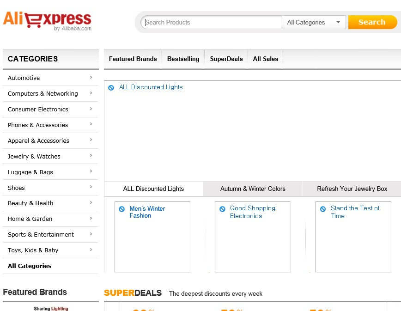The width and height of the screenshot is (401, 311).
Task: Expand the Toys, Kids & Baby arrow
Action: [91, 250]
